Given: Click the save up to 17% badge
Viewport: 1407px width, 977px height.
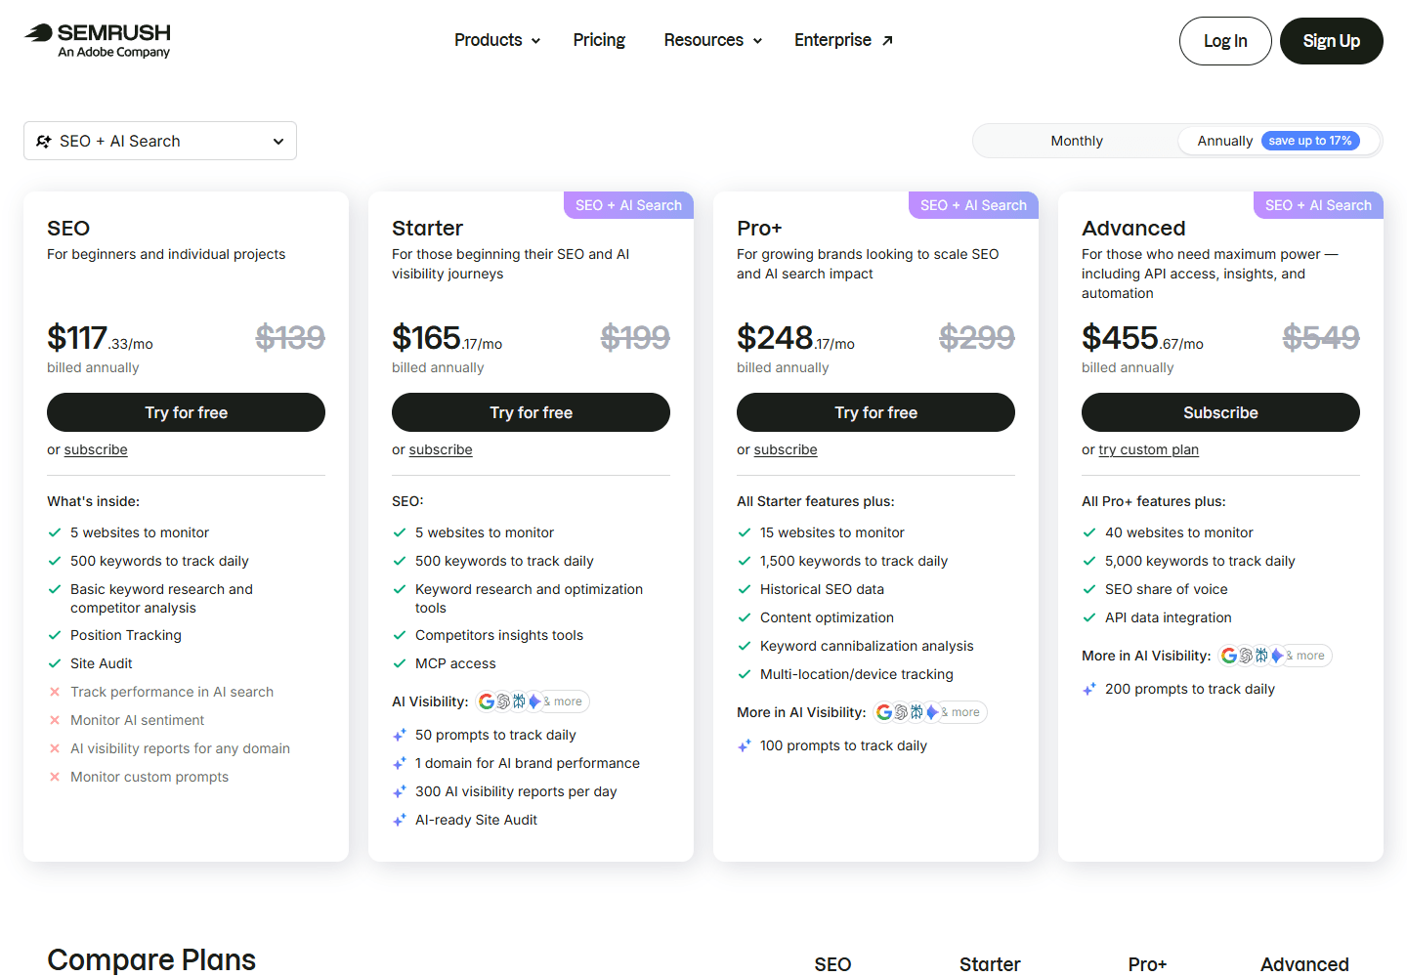Looking at the screenshot, I should coord(1310,141).
